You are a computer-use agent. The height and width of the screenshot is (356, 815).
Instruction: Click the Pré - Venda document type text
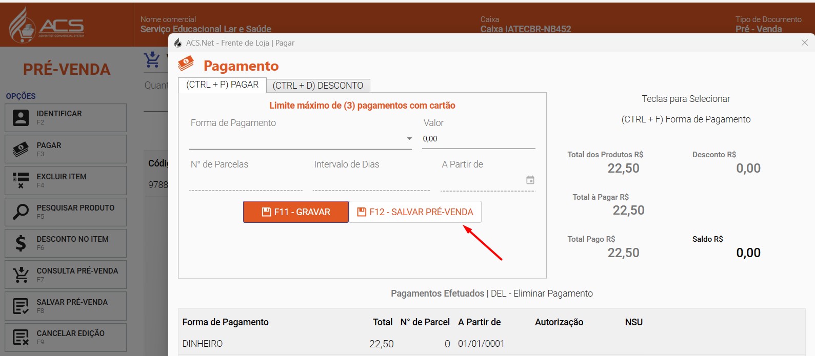click(x=759, y=29)
